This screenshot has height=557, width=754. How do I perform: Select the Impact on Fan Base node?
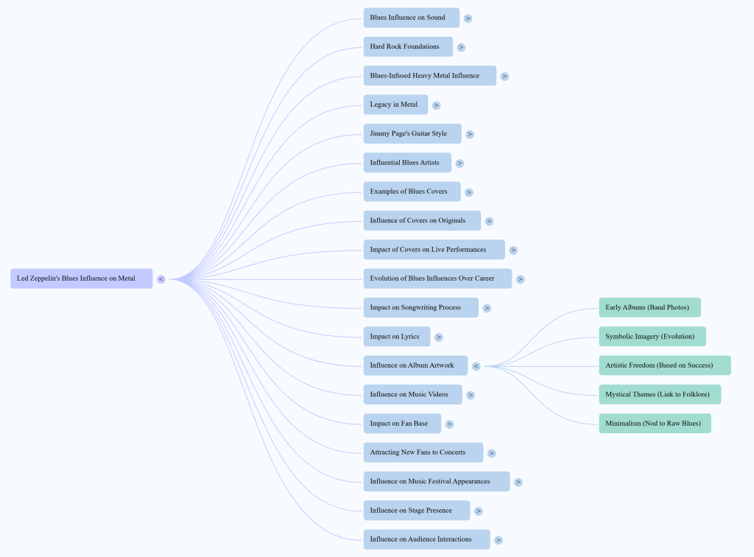click(402, 424)
